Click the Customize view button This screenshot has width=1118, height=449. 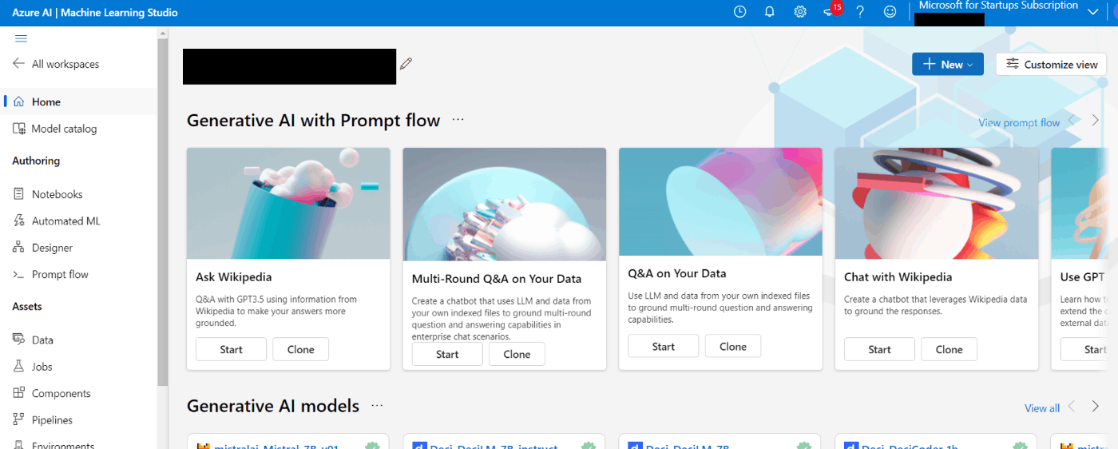point(1051,65)
